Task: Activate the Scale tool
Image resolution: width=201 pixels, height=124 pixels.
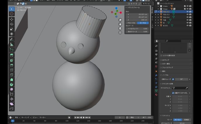Action: [x=12, y=29]
